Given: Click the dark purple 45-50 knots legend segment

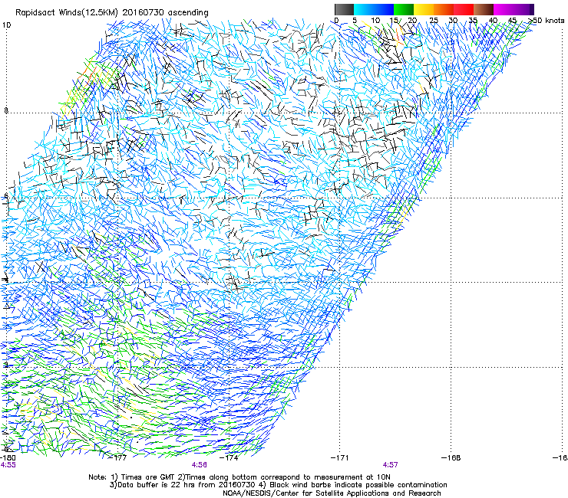Looking at the screenshot, I should (523, 9).
